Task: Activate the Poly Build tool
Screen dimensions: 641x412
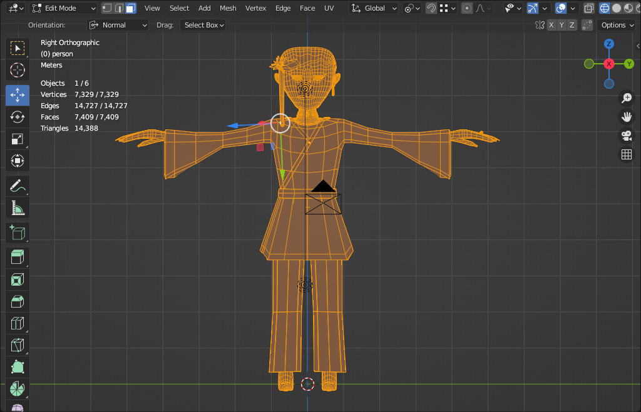Action: [17, 367]
